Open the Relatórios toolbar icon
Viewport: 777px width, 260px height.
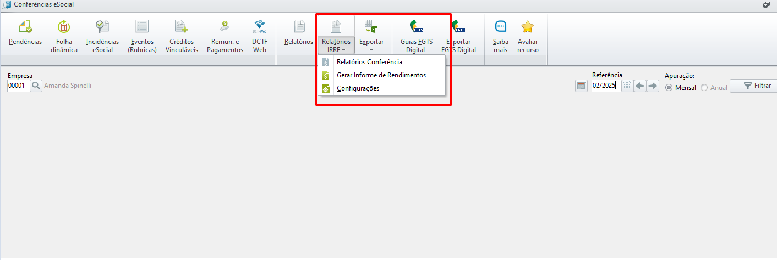tap(299, 34)
